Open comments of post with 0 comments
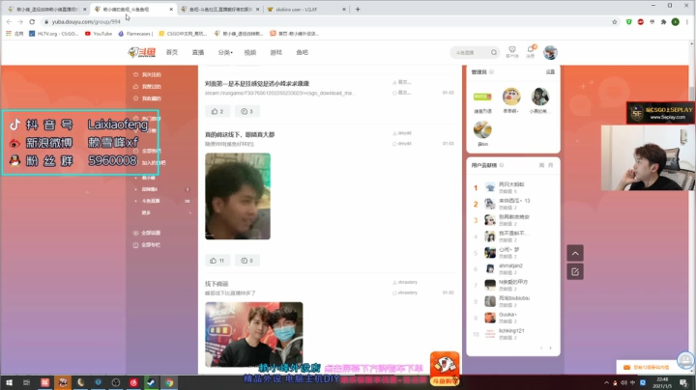This screenshot has width=696, height=390. (x=246, y=260)
